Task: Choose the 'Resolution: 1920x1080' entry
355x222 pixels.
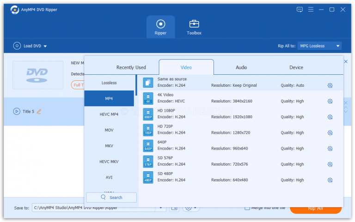Action: pos(232,117)
